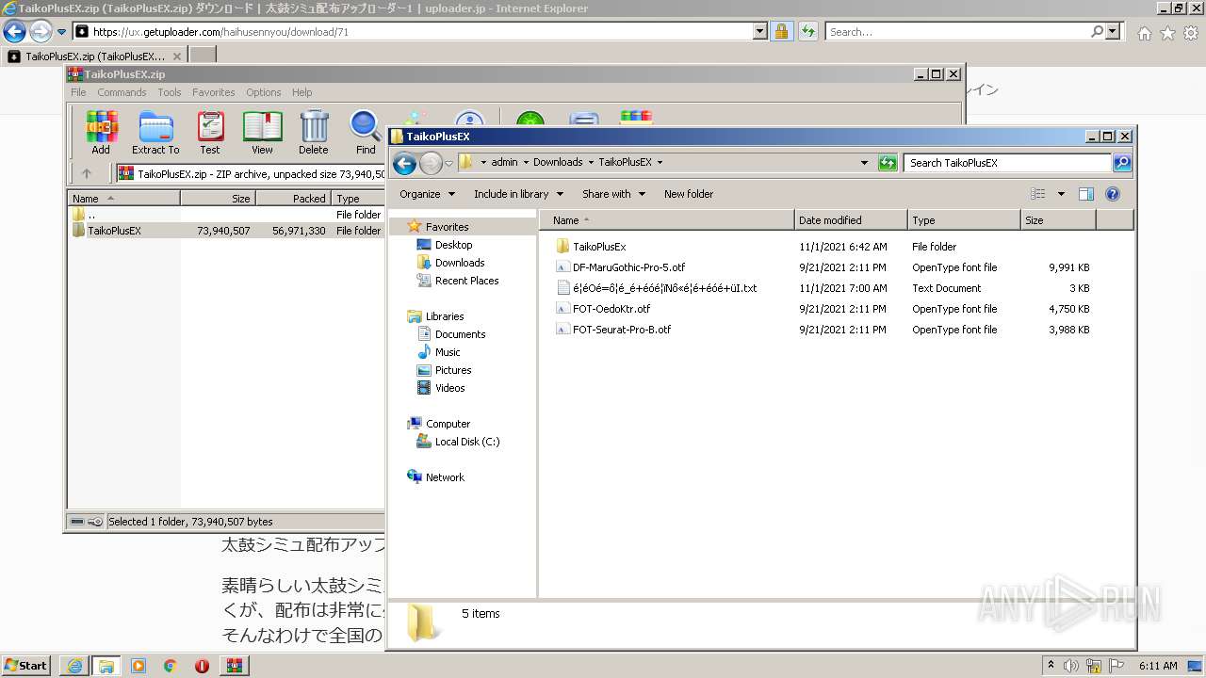1206x678 pixels.
Task: Show the preview pane in Explorer
Action: click(x=1085, y=194)
